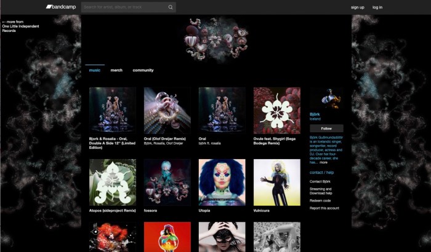Open Oral (Olof Dreijer Remix) cover art

pos(167,111)
